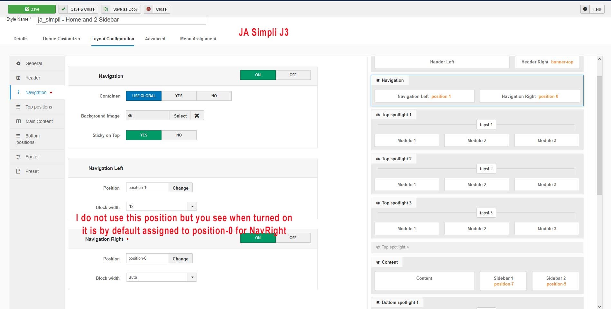Open Header settings in sidebar
Viewport: 611px width, 309px height.
tap(38, 78)
